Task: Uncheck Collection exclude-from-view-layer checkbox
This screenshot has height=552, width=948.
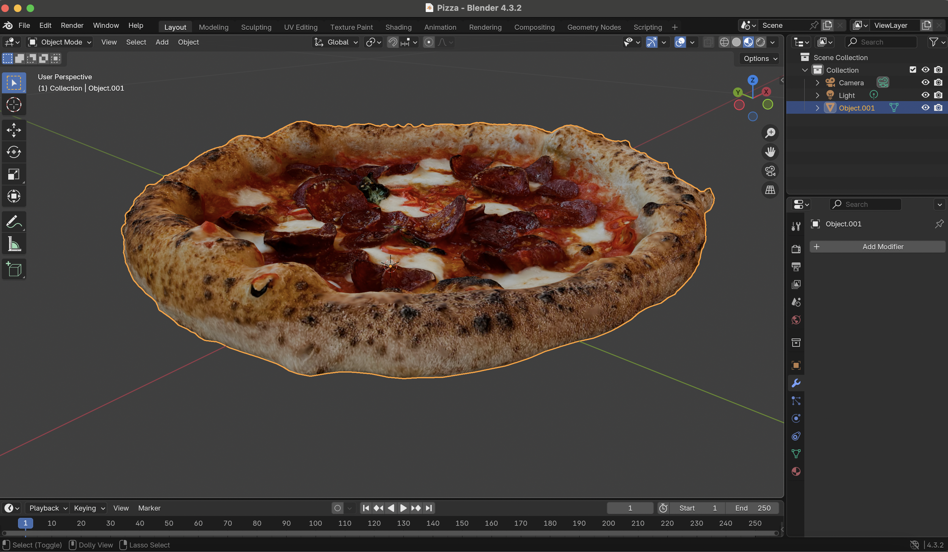Action: (913, 70)
